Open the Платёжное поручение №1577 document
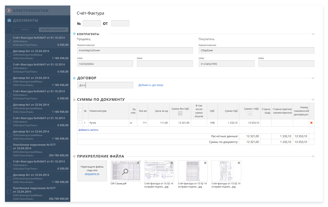This screenshot has height=207, width=328. 34,146
